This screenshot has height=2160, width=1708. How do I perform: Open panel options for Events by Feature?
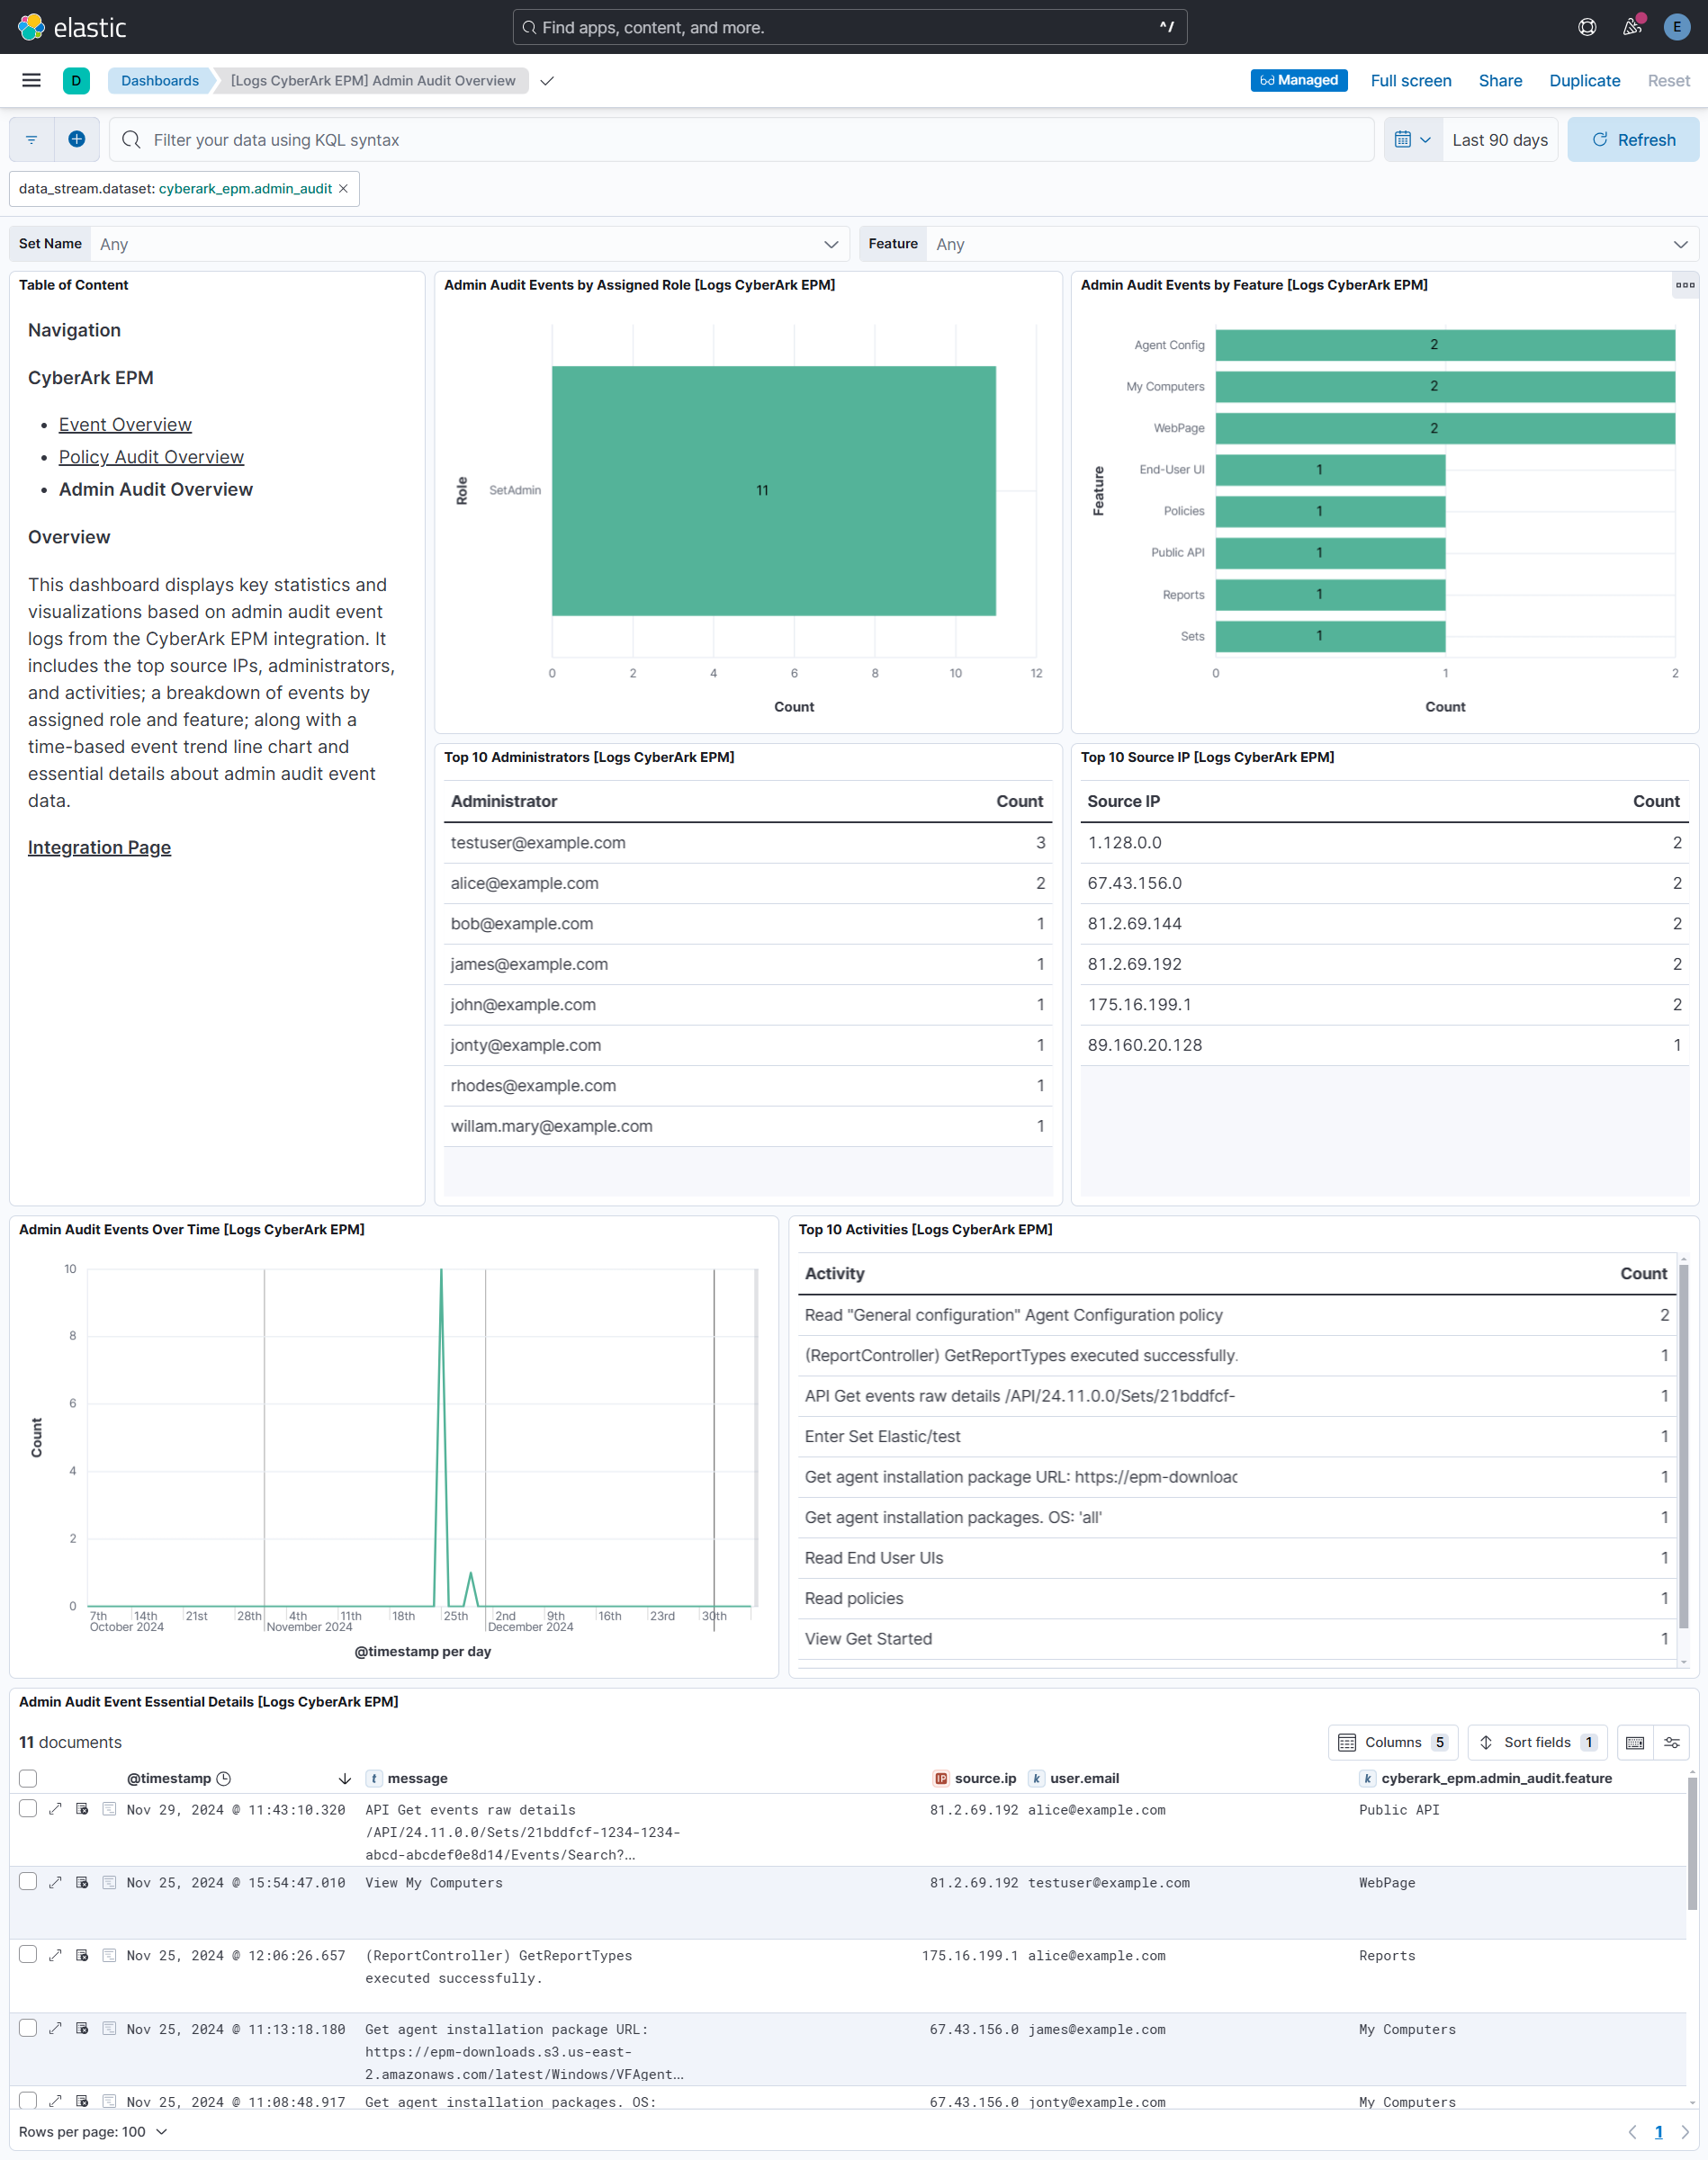point(1684,286)
